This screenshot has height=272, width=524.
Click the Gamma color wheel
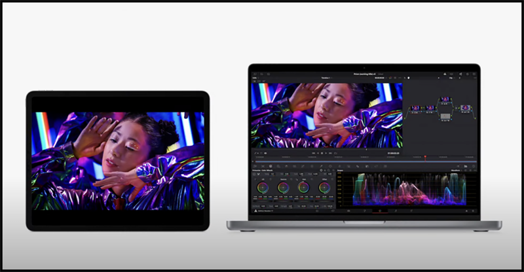click(283, 188)
